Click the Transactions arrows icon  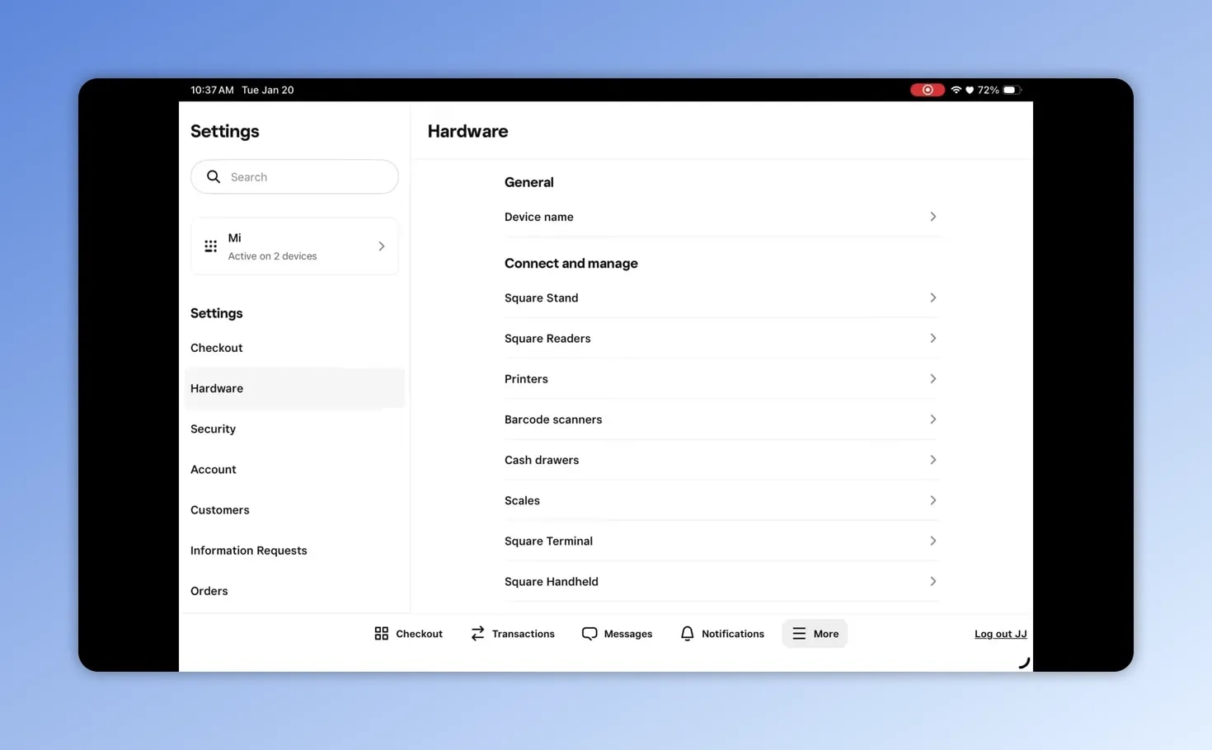point(477,633)
